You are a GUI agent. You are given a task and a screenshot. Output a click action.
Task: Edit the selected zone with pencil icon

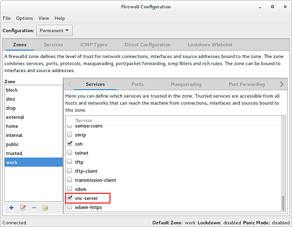[x=23, y=208]
